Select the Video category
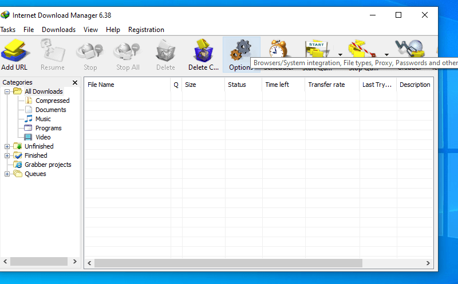Viewport: 458px width, 284px height. tap(43, 137)
